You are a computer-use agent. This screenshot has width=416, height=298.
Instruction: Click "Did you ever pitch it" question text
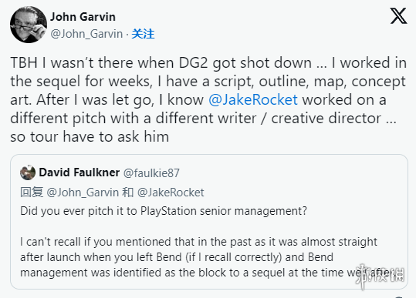[x=164, y=211]
